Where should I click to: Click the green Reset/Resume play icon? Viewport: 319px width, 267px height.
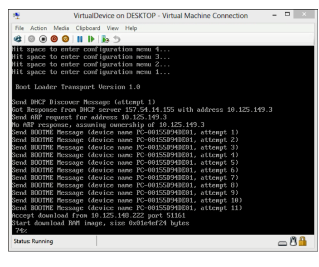pyautogui.click(x=91, y=39)
